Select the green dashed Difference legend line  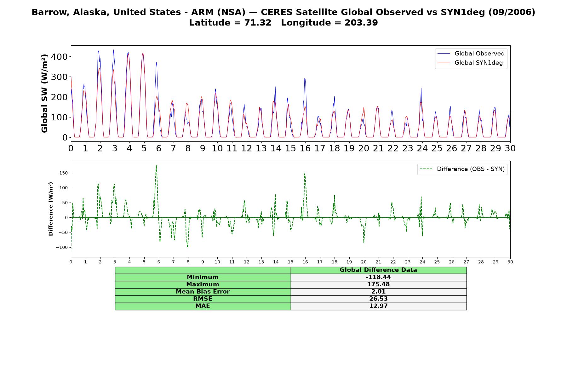(x=426, y=169)
